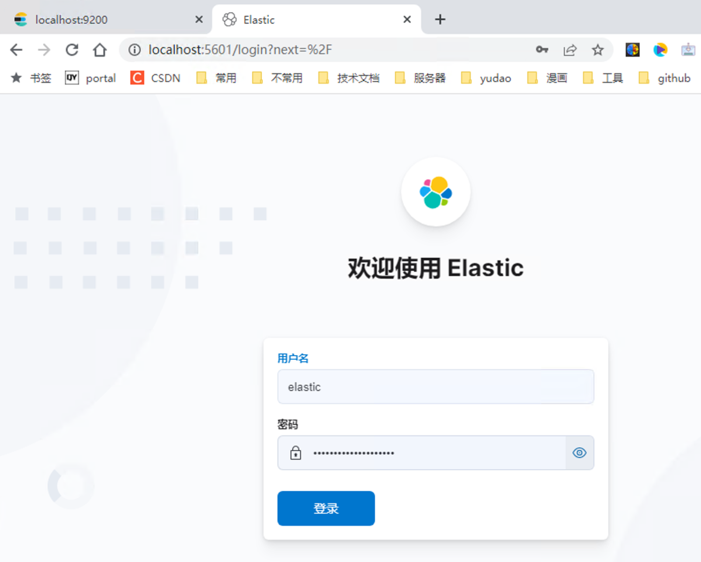Viewport: 701px width, 562px height.
Task: Open the browser home page icon
Action: click(100, 50)
